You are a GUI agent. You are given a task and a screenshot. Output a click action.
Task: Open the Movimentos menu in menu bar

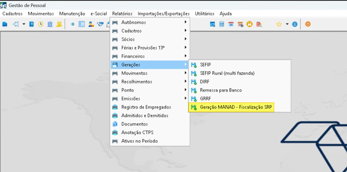[x=41, y=14]
